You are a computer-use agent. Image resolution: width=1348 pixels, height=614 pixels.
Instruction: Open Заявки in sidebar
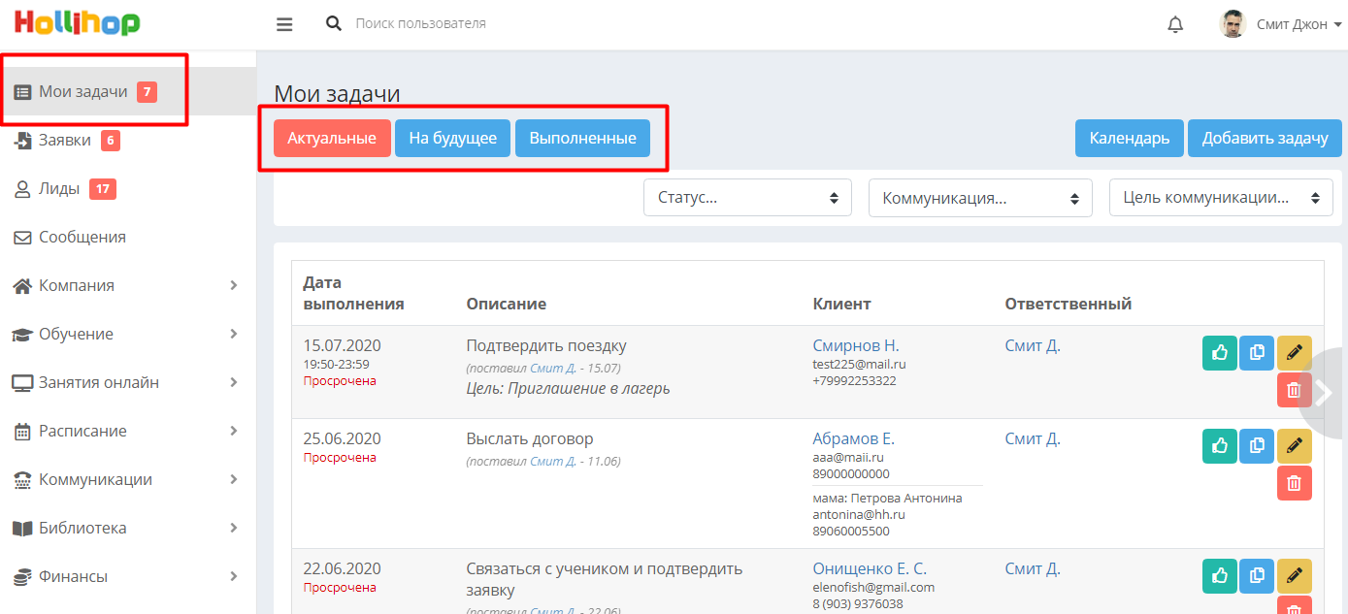[x=128, y=140]
